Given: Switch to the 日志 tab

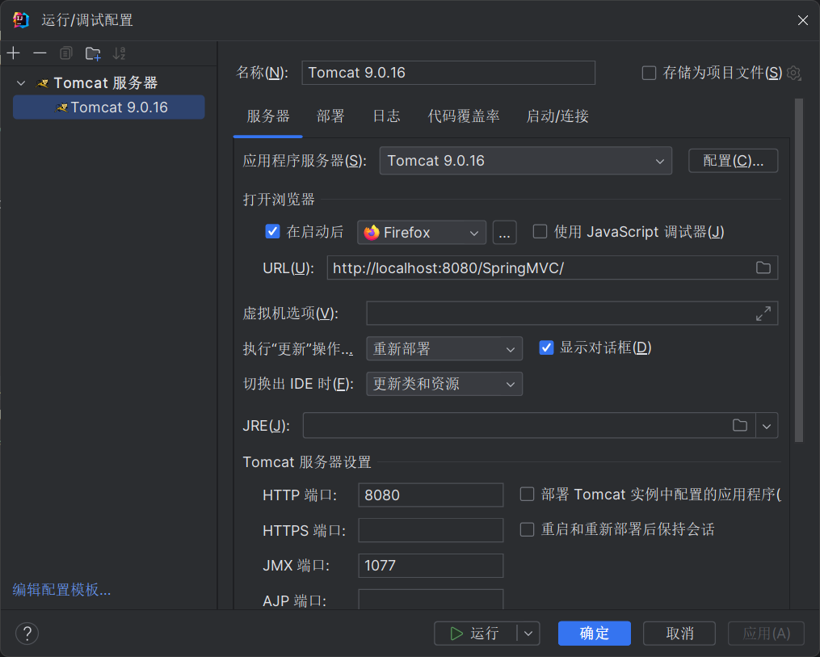Looking at the screenshot, I should pos(386,116).
